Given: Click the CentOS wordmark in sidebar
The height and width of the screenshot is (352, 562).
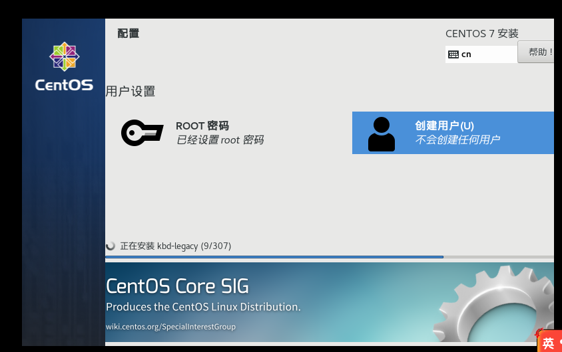Looking at the screenshot, I should pos(64,85).
